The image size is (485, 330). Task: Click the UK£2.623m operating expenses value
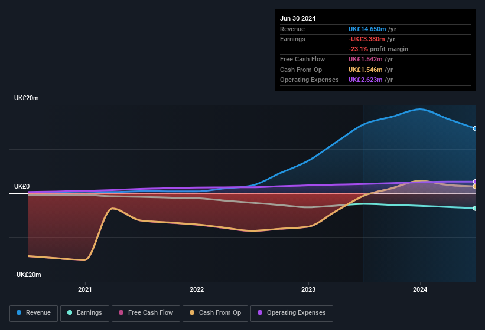(365, 80)
